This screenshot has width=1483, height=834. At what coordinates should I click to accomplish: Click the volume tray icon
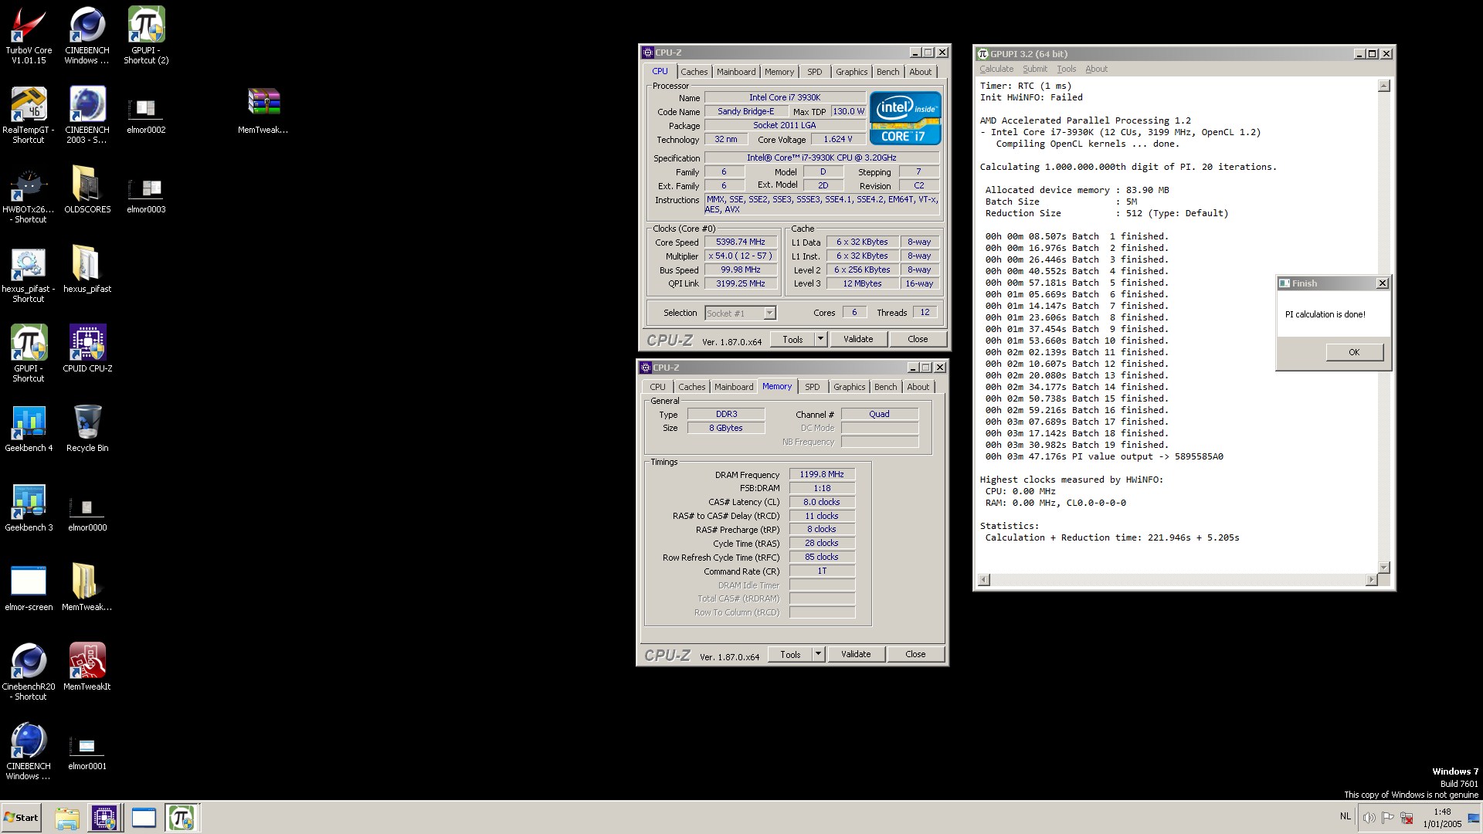(x=1369, y=818)
